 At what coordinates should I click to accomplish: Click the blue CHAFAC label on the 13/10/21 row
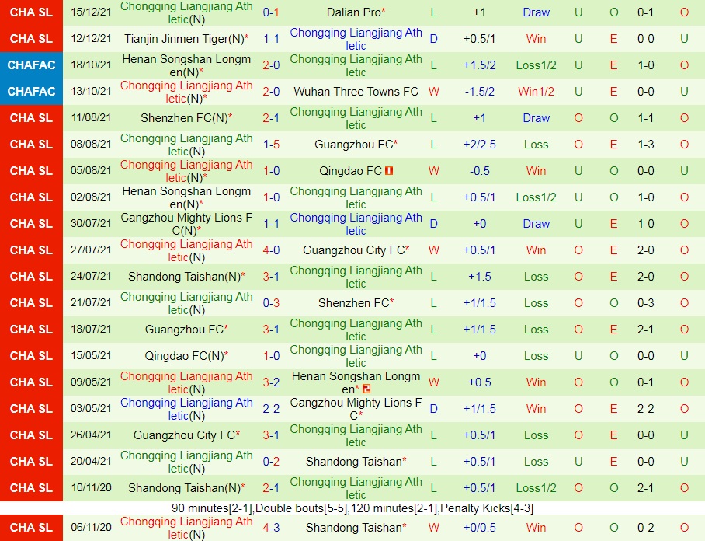pos(31,92)
